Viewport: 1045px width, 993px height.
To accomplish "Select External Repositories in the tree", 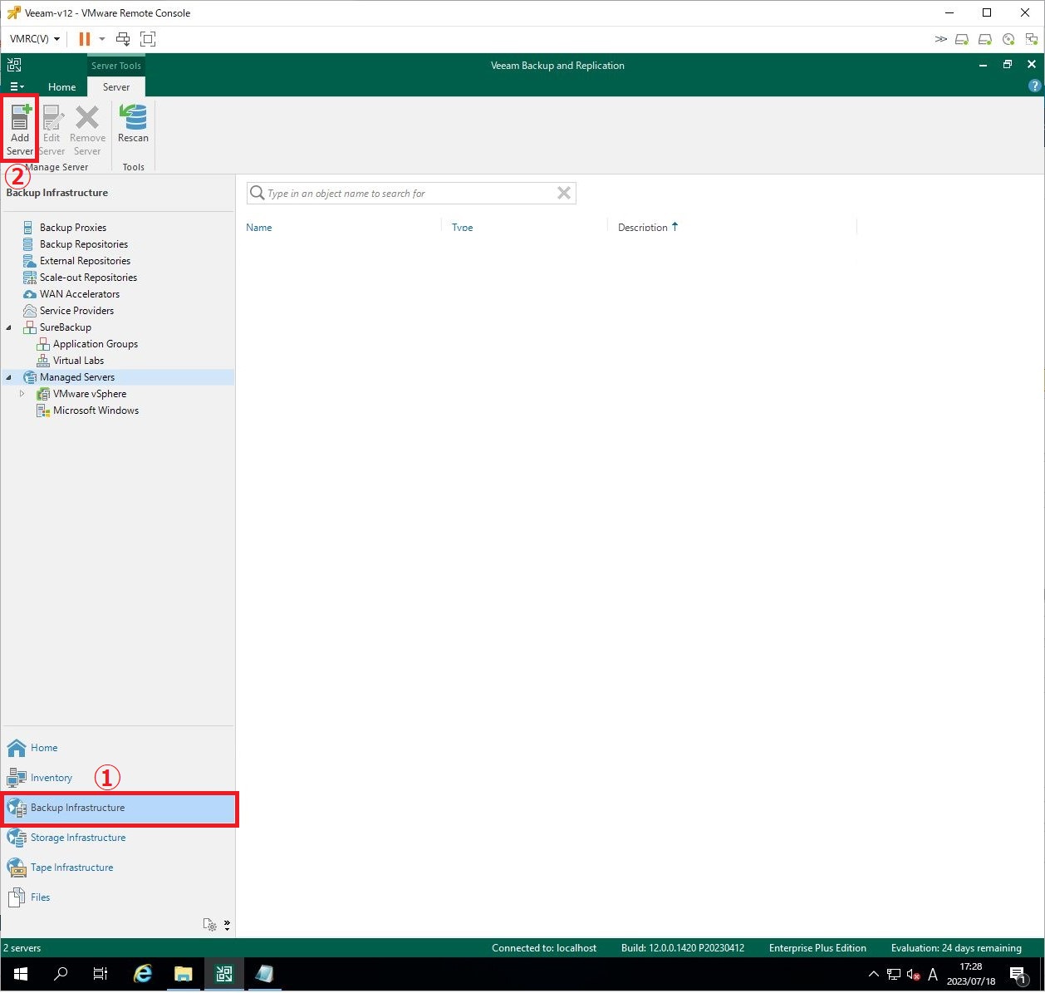I will tap(85, 261).
